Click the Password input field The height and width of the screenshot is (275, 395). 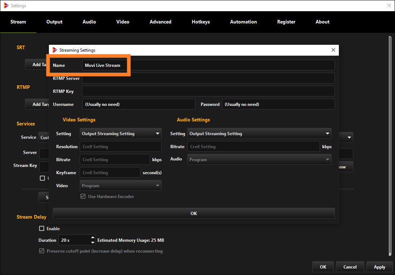pos(278,104)
